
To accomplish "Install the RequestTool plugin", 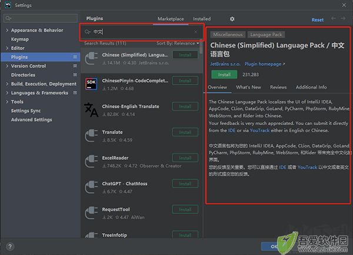I will (x=185, y=209).
